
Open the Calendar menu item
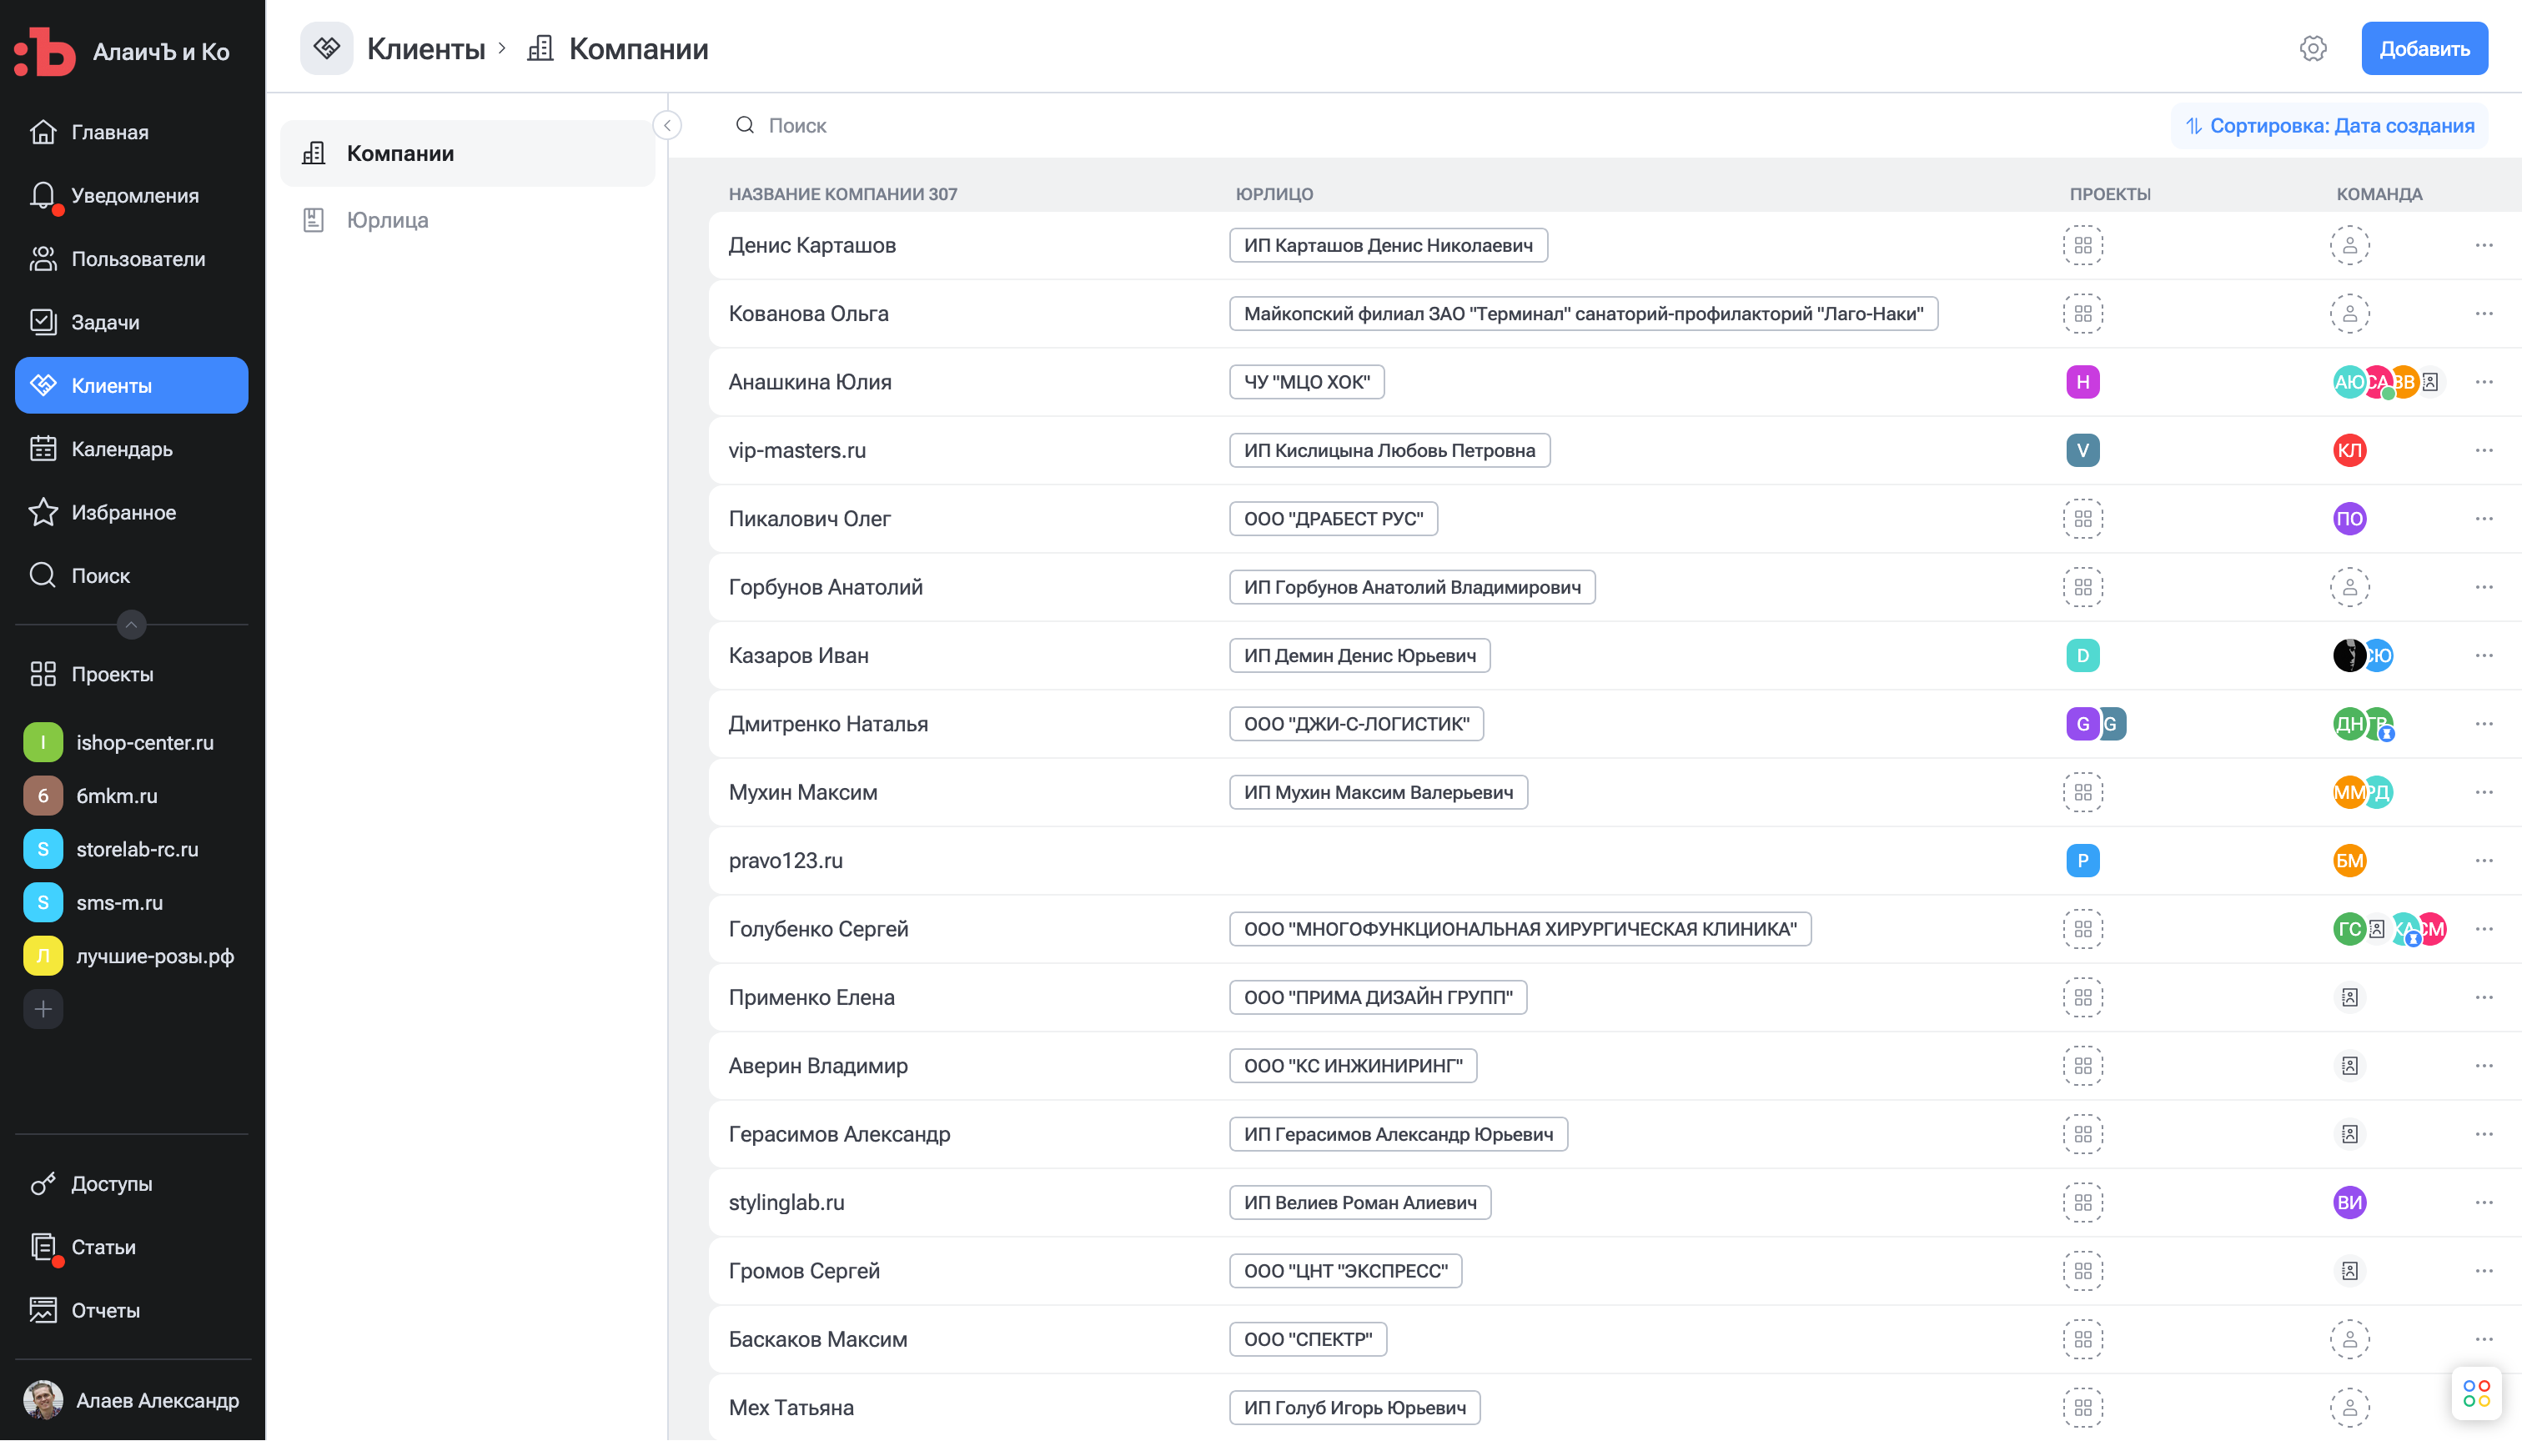pyautogui.click(x=121, y=449)
